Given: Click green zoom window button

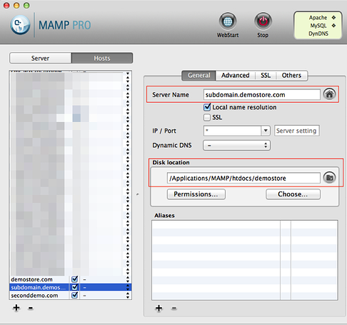Looking at the screenshot, I should coord(26,5).
